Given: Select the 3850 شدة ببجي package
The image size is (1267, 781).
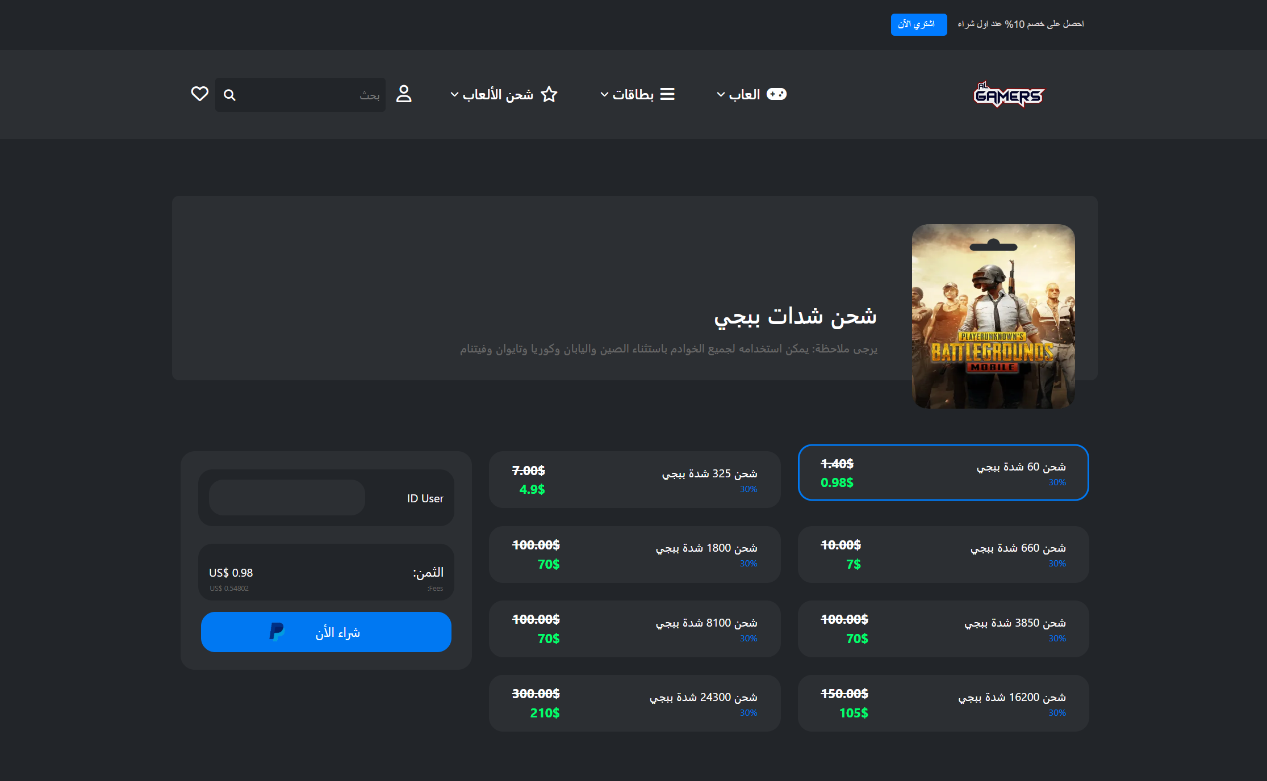Looking at the screenshot, I should point(943,629).
